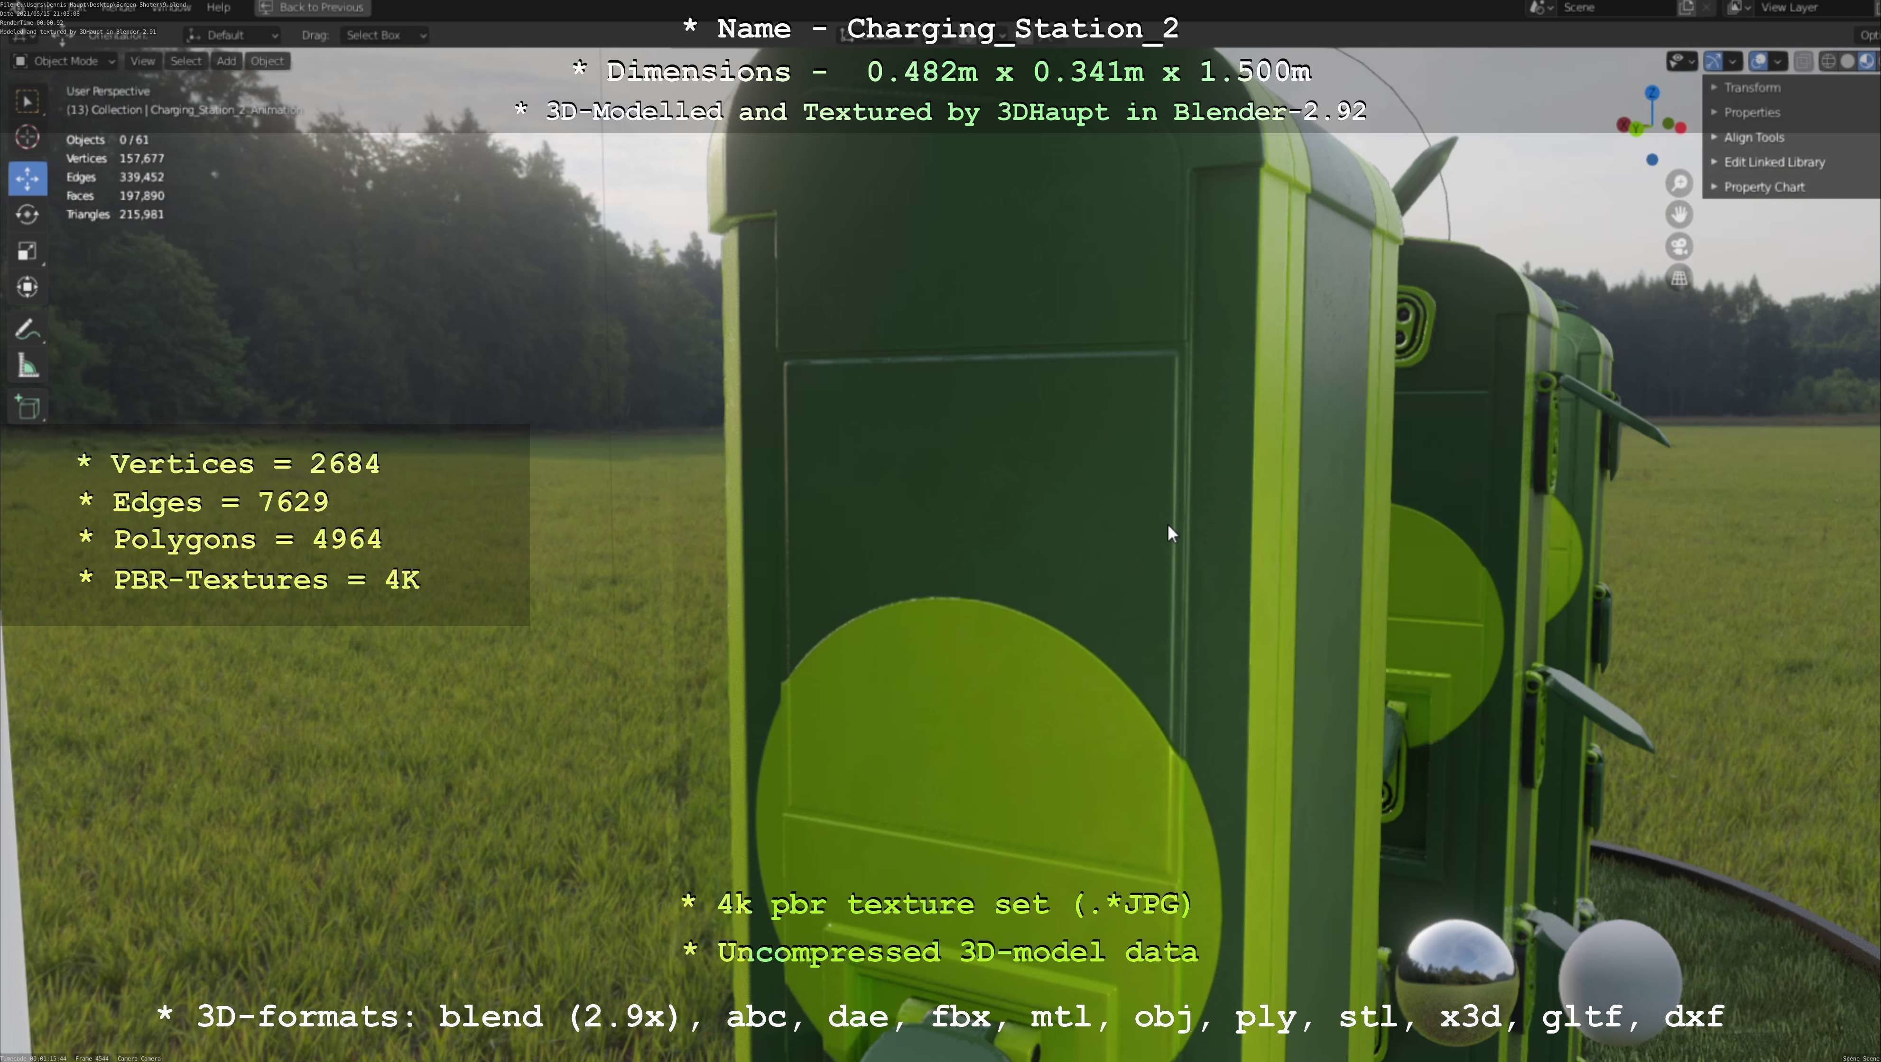Click the Add Cube tool
Screen dimensions: 1881x1062
(27, 407)
